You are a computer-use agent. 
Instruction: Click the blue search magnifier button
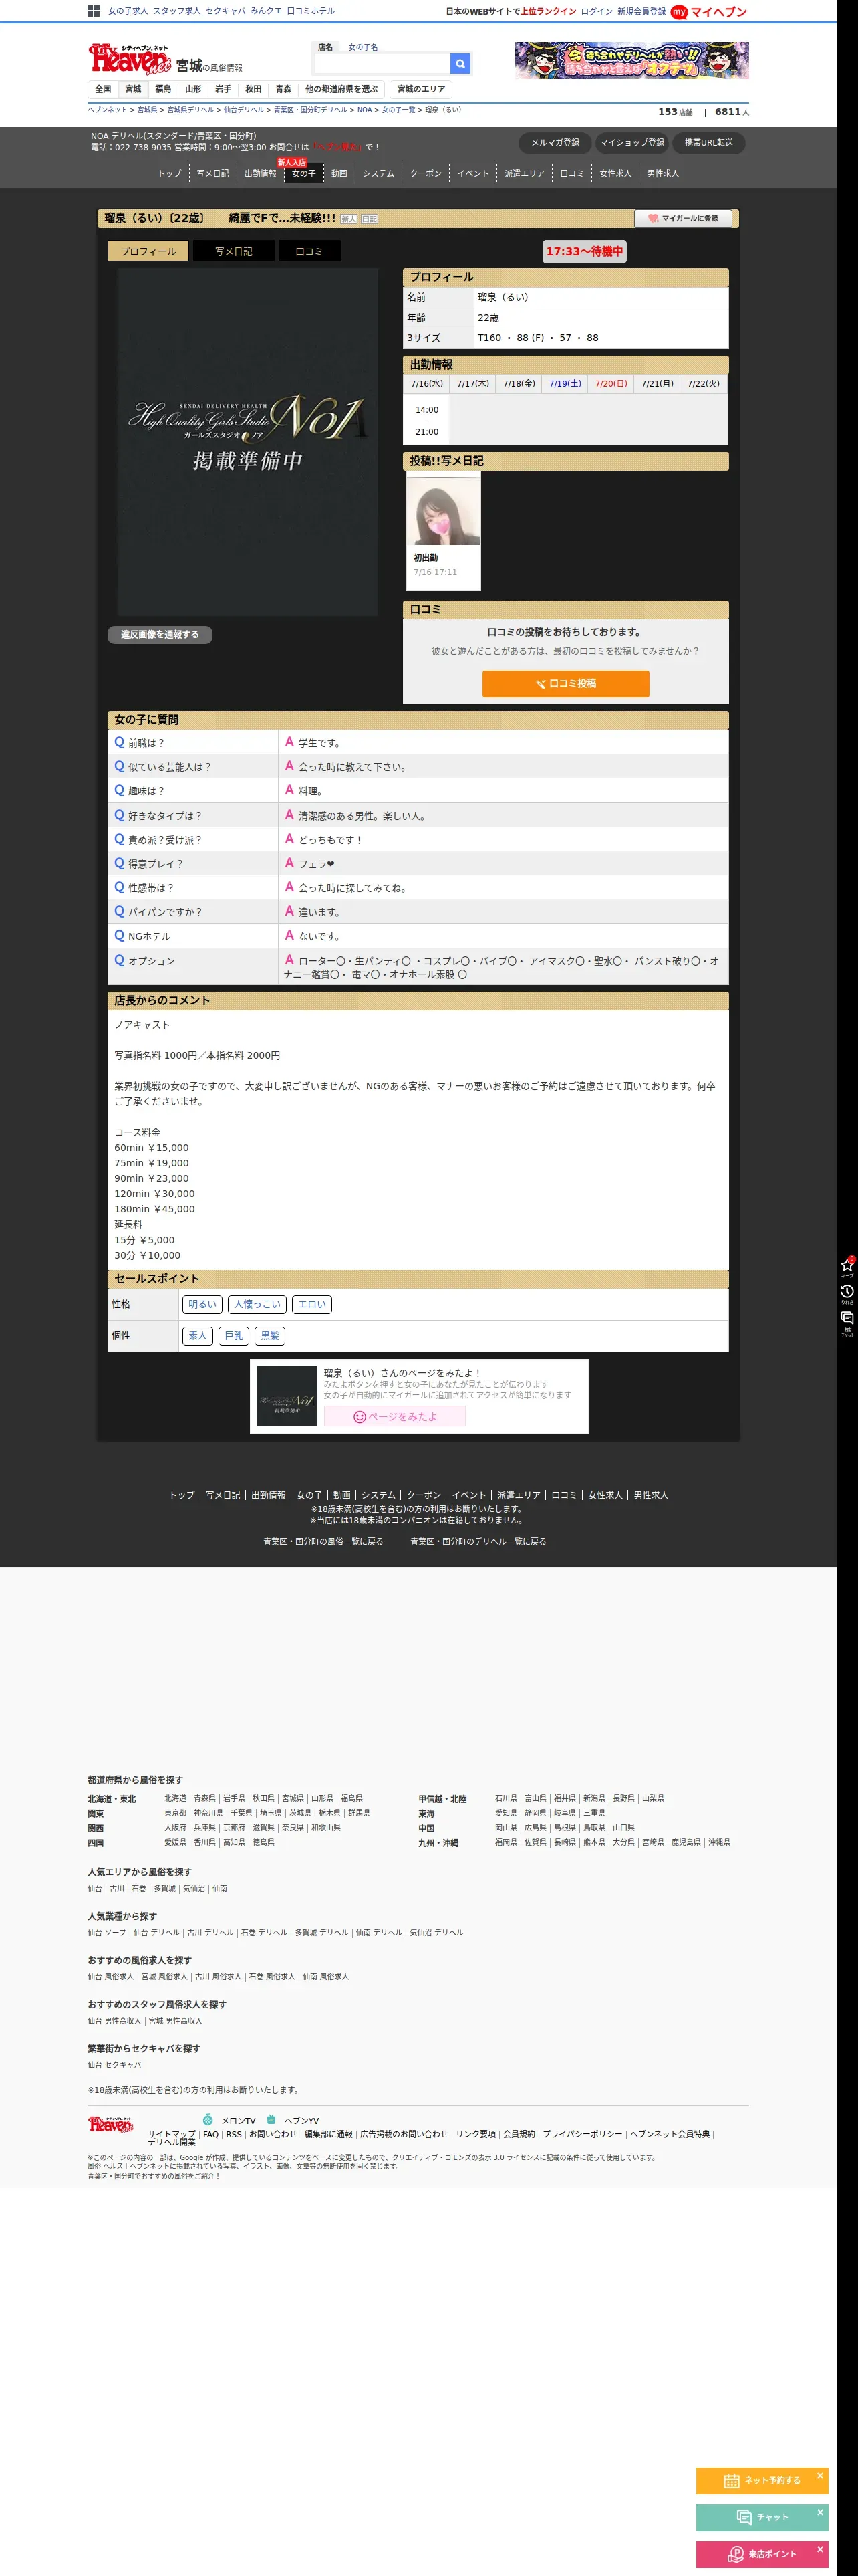tap(460, 63)
